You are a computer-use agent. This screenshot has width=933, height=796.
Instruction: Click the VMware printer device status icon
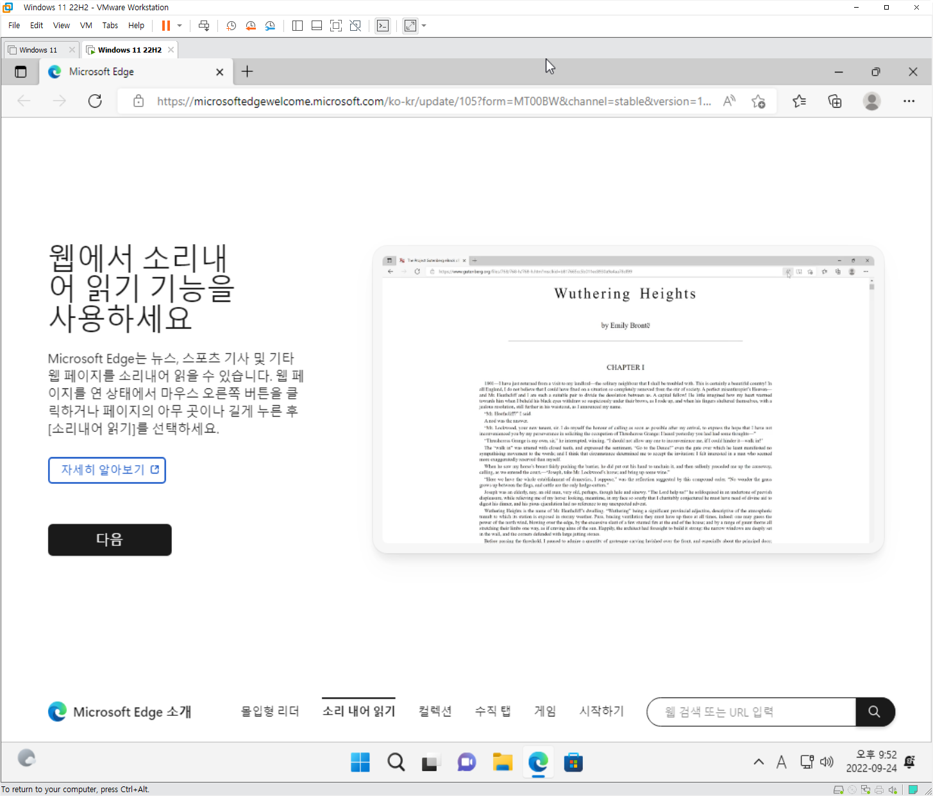(x=879, y=790)
